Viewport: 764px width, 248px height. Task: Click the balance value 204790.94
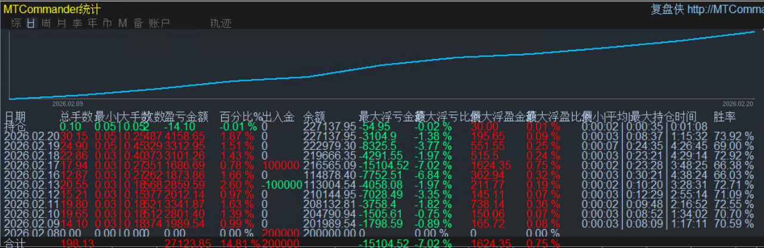(329, 214)
